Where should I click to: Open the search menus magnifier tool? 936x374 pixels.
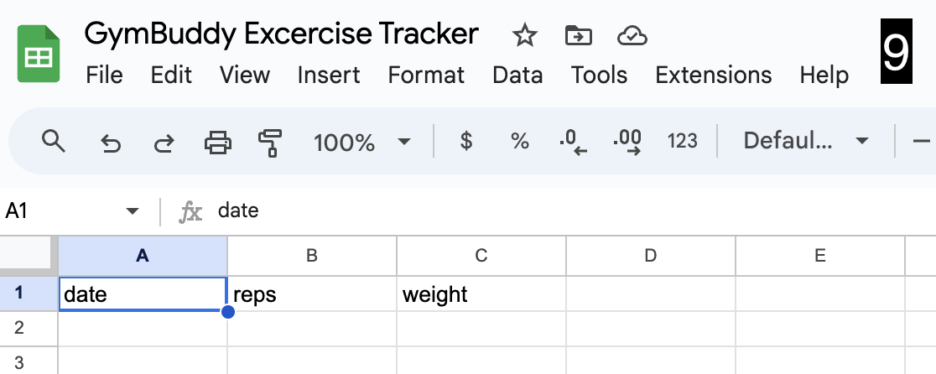point(54,142)
